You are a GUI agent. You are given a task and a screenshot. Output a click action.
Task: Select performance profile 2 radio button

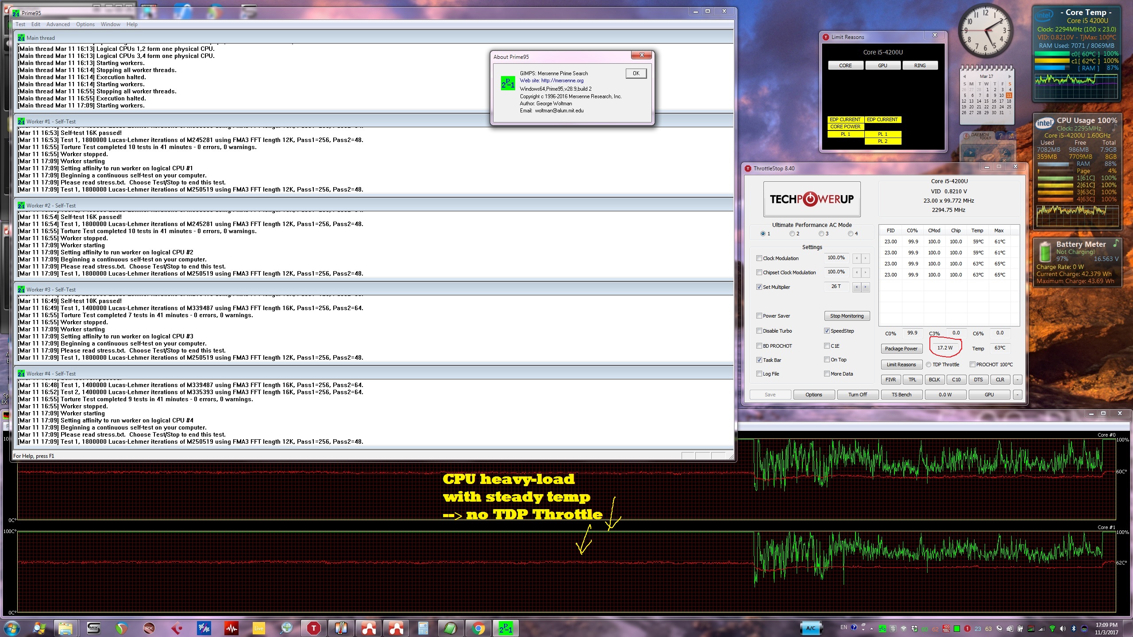[792, 234]
